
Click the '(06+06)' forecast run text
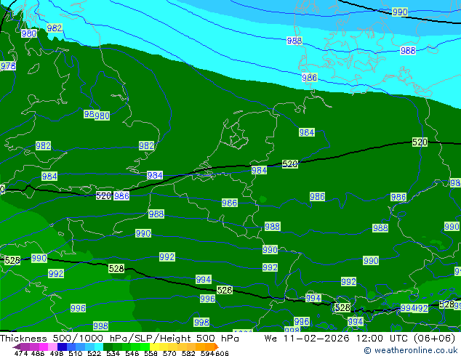[435, 339]
